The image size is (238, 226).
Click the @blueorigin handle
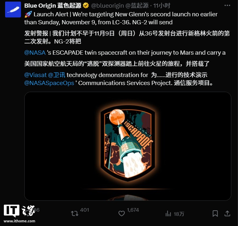(107, 6)
